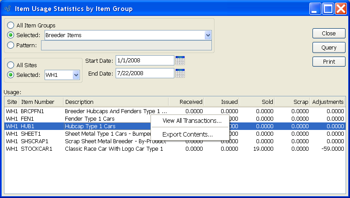Expand the Breeder Items dropdown
Image resolution: width=350 pixels, height=198 pixels.
point(208,35)
